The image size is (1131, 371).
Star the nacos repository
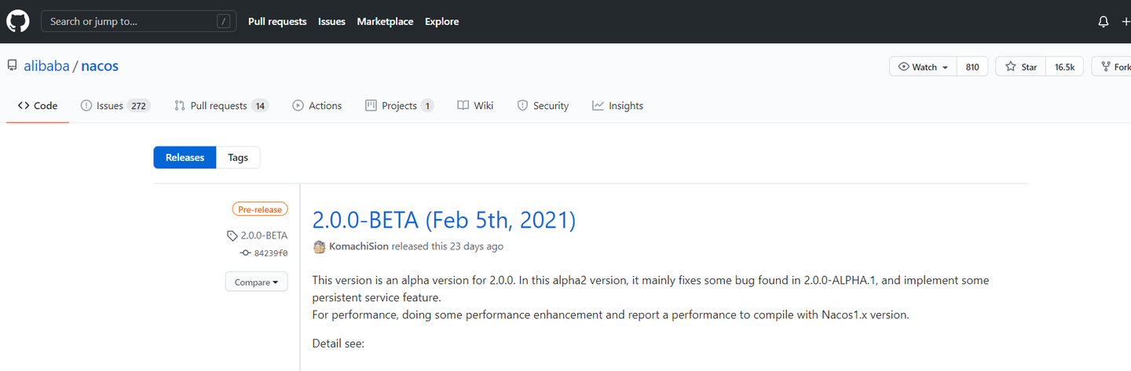point(1020,67)
